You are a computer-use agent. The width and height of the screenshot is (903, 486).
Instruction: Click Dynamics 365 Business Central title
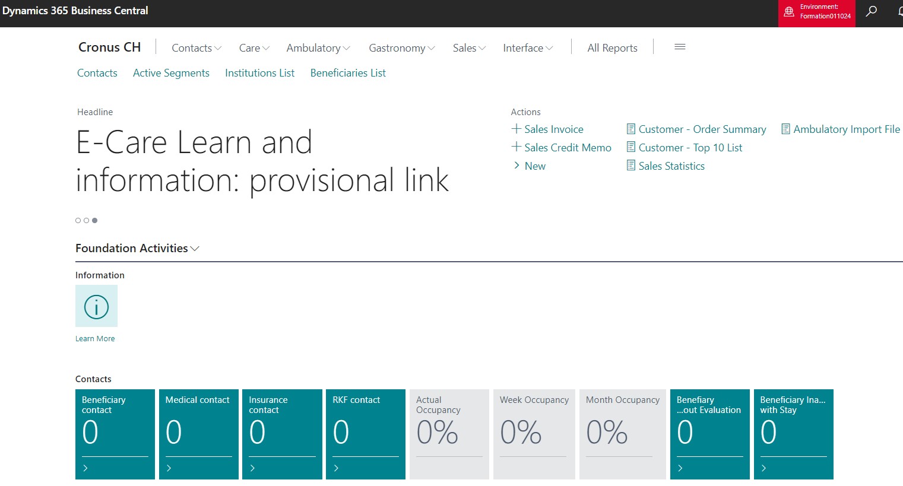pos(75,11)
